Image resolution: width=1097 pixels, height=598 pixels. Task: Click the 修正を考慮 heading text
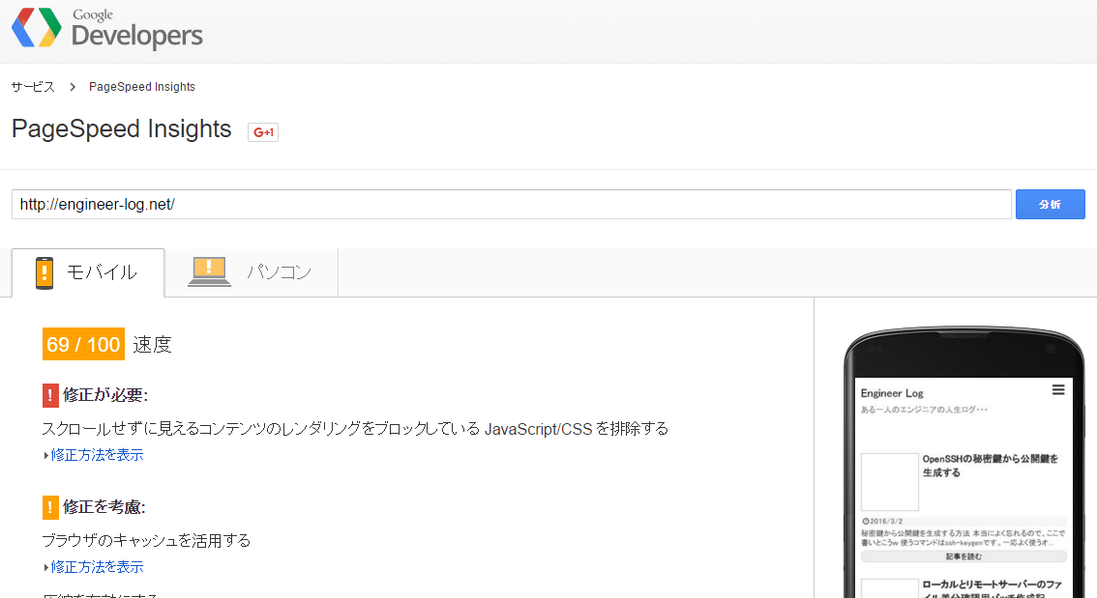tap(104, 507)
